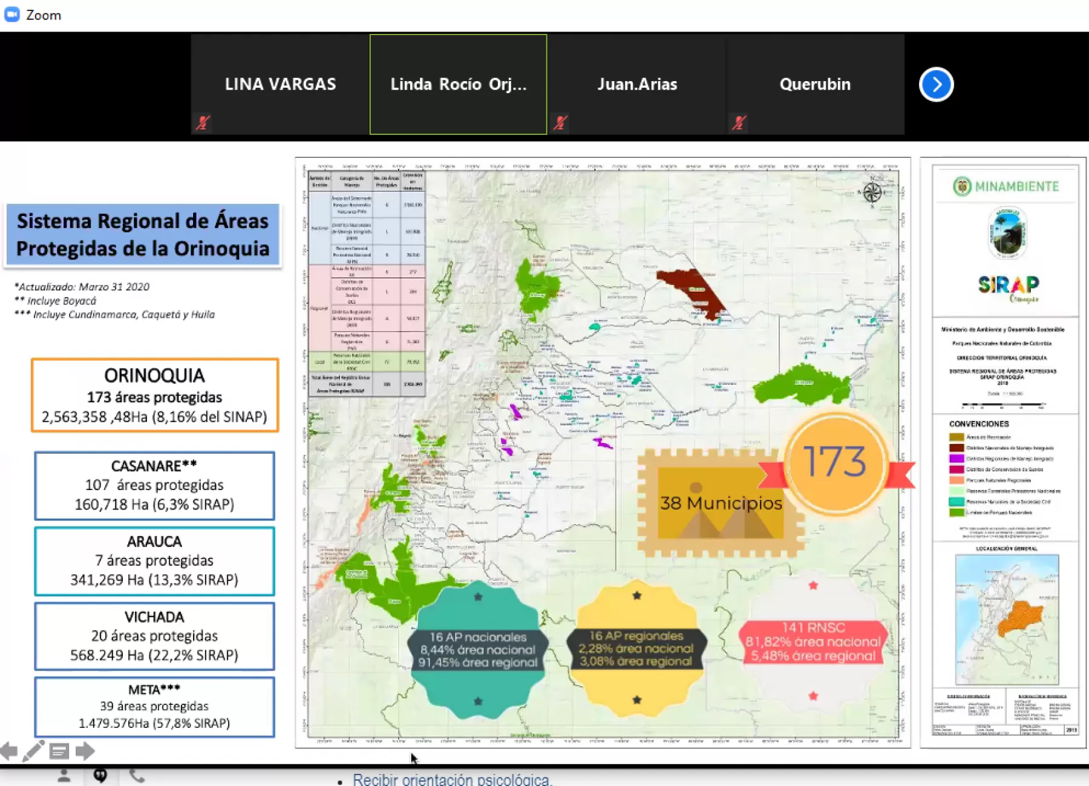Click the Parques Nacionales round emblem
Viewport: 1089px width, 786px height.
pos(1007,233)
